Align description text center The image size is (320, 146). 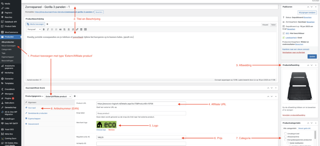[x=69, y=30]
